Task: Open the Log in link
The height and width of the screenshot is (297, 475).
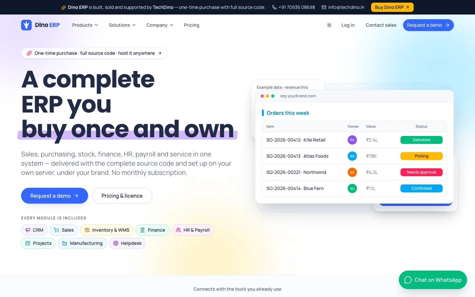Action: coord(348,25)
